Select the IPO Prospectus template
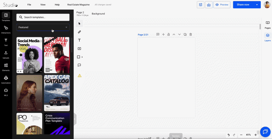The image size is (272, 139). [29, 124]
